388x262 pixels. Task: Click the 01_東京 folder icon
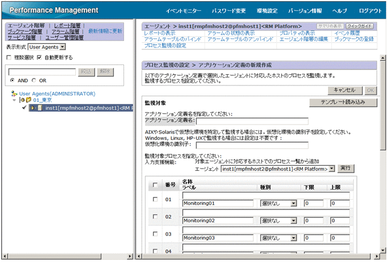[x=28, y=100]
